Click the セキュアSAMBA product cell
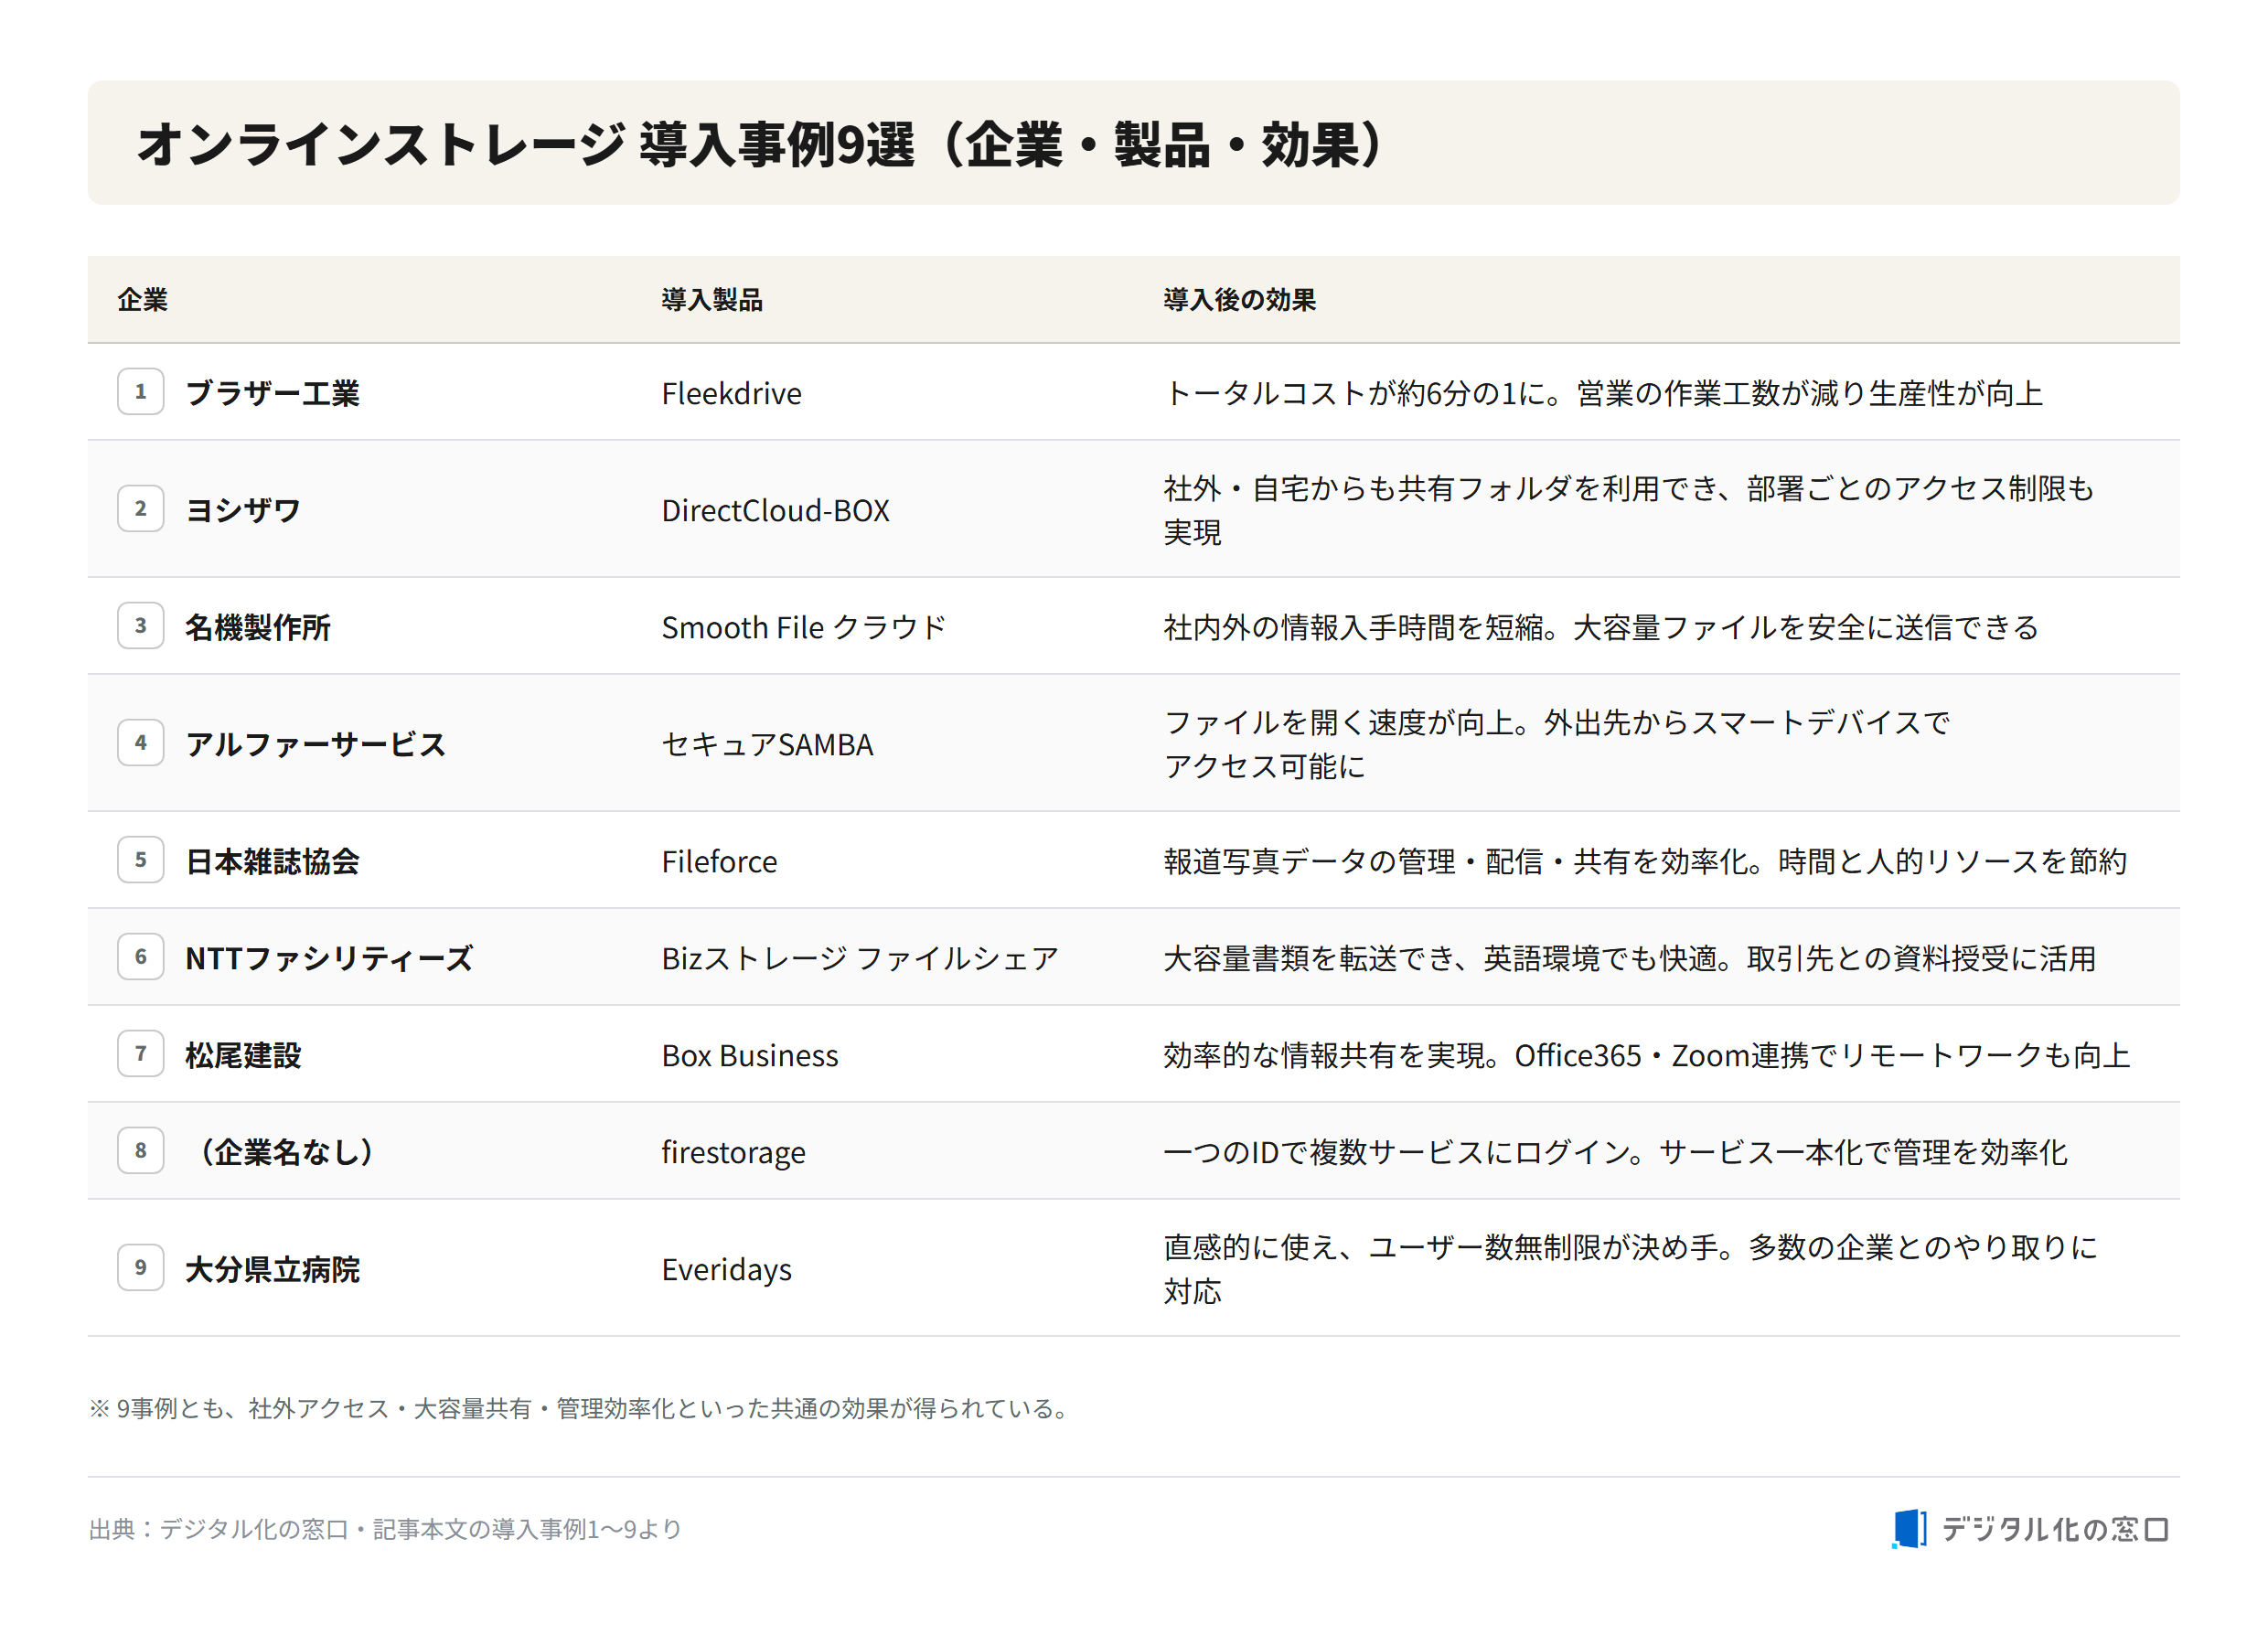The width and height of the screenshot is (2268, 1635). pyautogui.click(x=767, y=744)
